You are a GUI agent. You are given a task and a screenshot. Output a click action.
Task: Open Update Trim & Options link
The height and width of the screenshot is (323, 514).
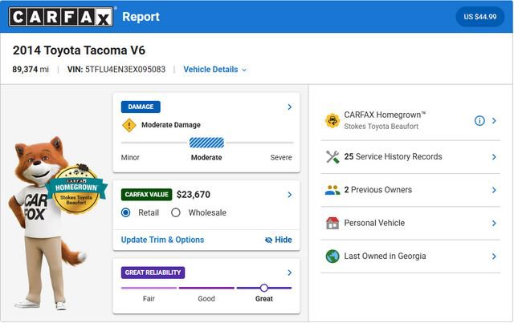tap(162, 240)
